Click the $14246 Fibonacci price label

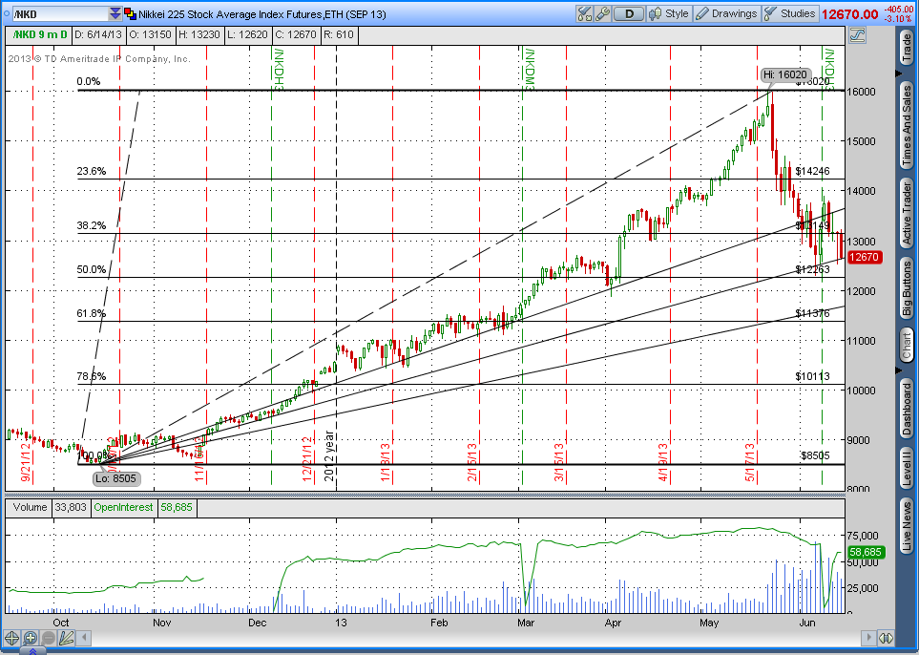(812, 171)
